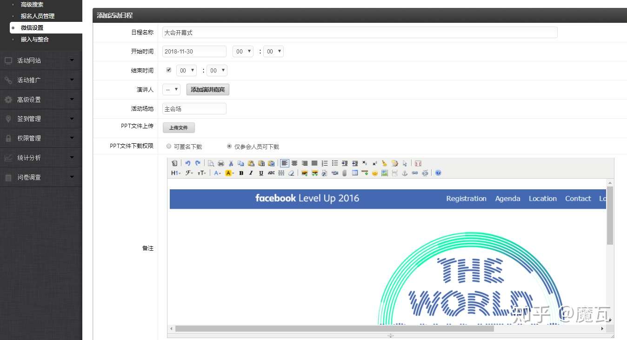Open multi-image upload in editor
The width and height of the screenshot is (627, 340).
pyautogui.click(x=314, y=173)
